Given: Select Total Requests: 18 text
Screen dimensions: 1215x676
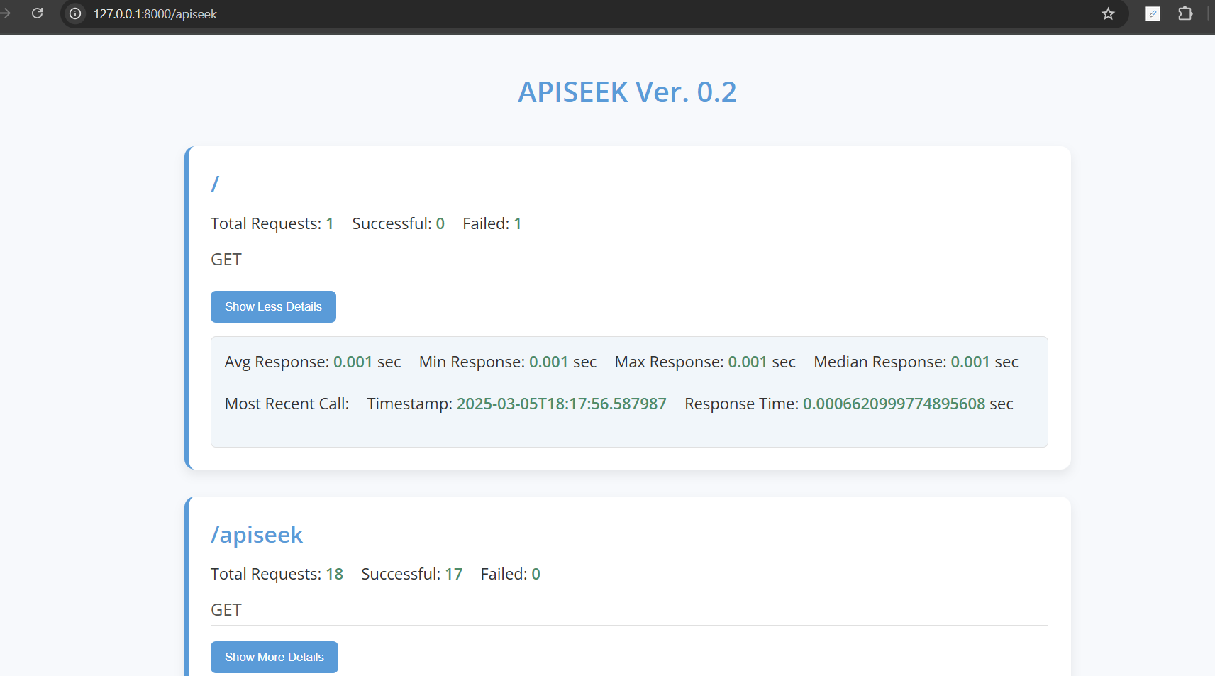Looking at the screenshot, I should (277, 574).
